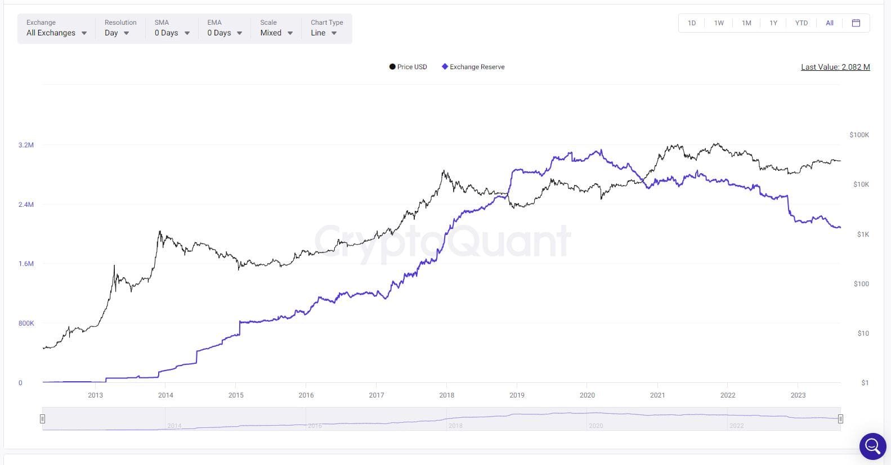Click the Exchange dropdown arrow icon
Image resolution: width=891 pixels, height=465 pixels.
tap(84, 33)
